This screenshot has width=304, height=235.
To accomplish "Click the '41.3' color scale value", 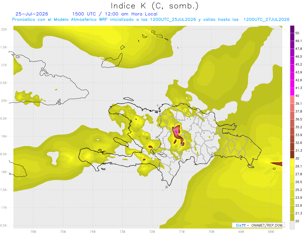I will pos(299,88).
